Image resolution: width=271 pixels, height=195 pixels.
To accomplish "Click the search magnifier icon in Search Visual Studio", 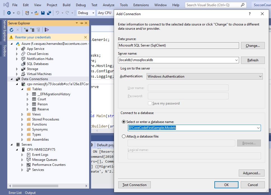I will [x=243, y=5].
